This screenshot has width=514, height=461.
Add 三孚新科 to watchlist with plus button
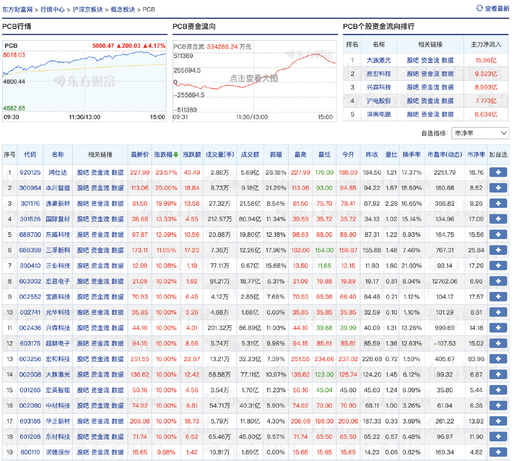pyautogui.click(x=498, y=250)
